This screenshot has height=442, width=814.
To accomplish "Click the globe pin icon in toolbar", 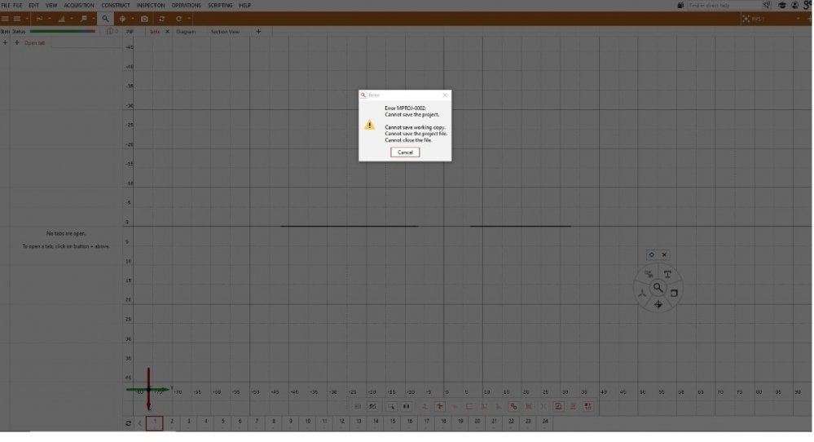I will pyautogui.click(x=122, y=19).
